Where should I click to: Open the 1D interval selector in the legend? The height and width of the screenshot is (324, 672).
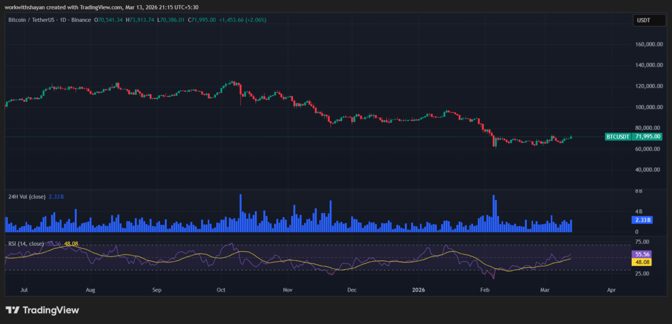(x=63, y=20)
